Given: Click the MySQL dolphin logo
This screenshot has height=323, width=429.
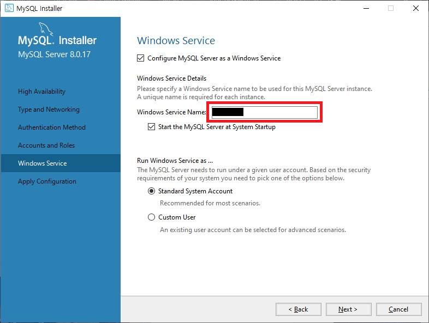Looking at the screenshot, I should 46,29.
